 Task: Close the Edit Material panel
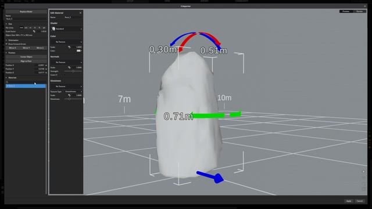80,13
